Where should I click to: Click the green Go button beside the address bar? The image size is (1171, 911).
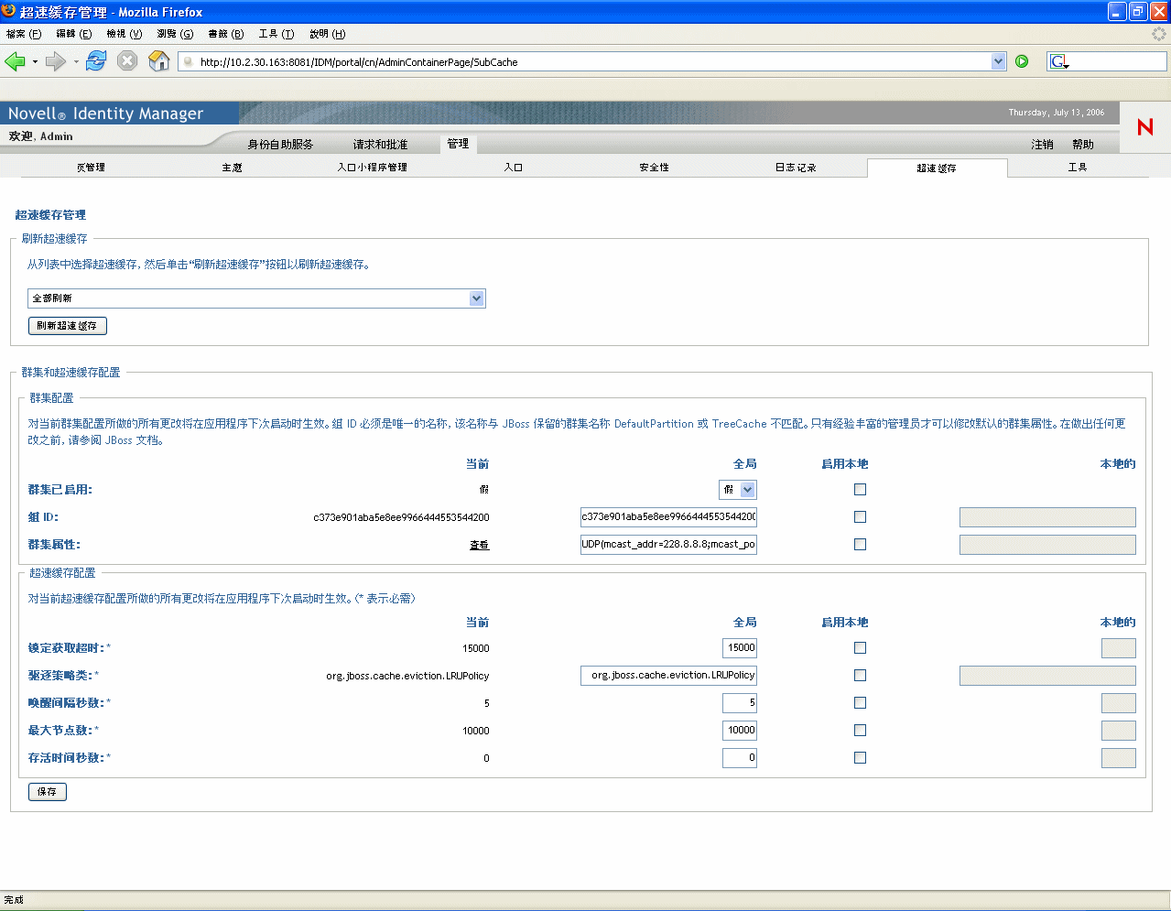pos(1022,61)
